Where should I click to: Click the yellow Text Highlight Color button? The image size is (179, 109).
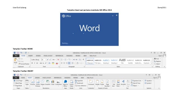tap(53, 63)
